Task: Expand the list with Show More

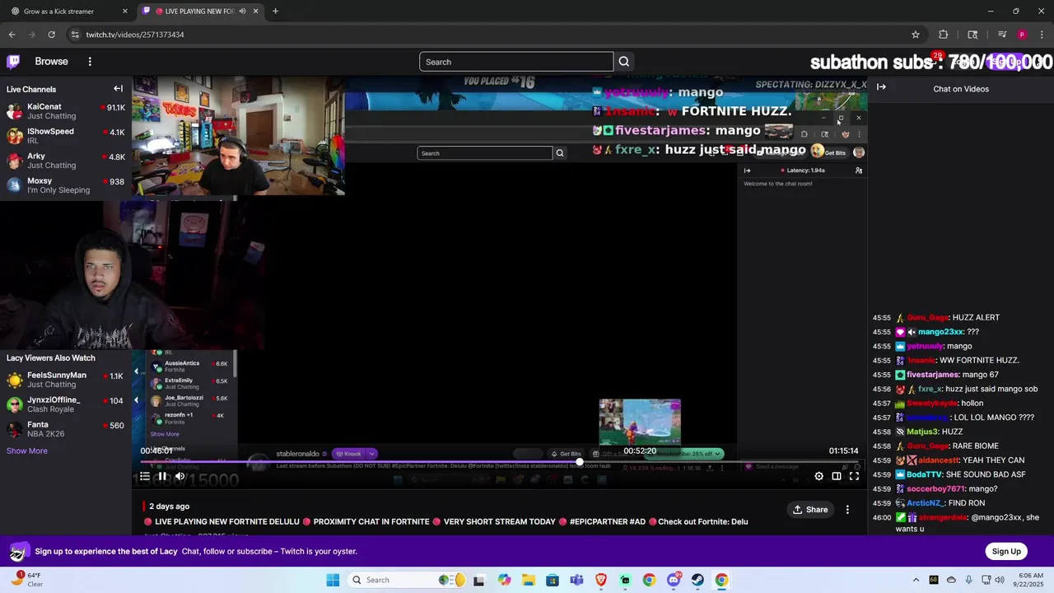Action: [27, 451]
